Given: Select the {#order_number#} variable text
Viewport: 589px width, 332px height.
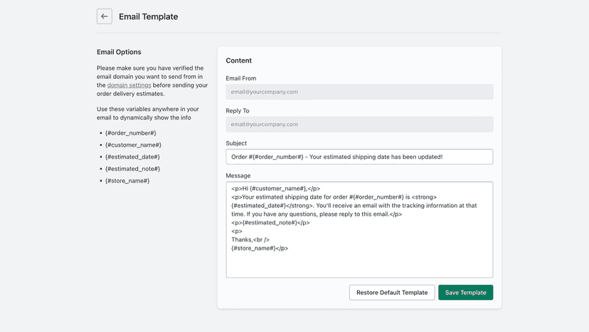Looking at the screenshot, I should coord(131,133).
